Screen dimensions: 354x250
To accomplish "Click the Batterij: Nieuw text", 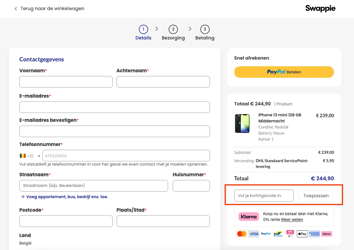I will point(271,133).
